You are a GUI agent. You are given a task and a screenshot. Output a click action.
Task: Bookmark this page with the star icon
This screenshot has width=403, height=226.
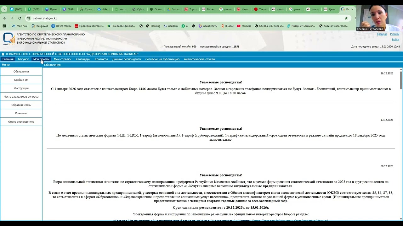[346, 18]
